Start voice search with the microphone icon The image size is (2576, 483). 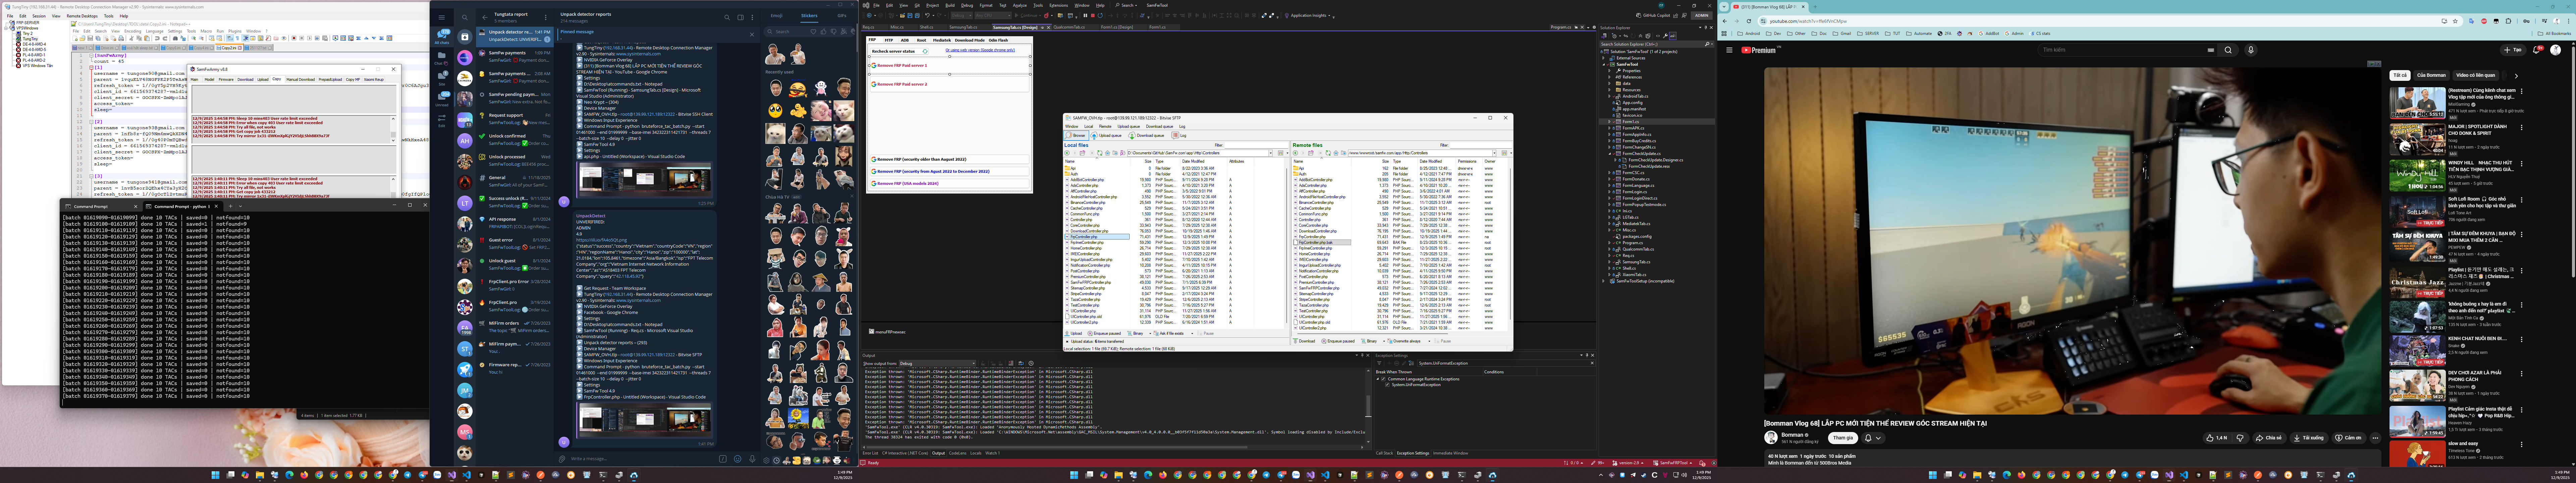[2251, 50]
